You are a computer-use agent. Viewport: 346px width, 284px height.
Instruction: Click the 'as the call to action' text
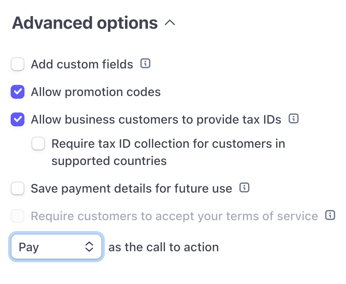[164, 247]
